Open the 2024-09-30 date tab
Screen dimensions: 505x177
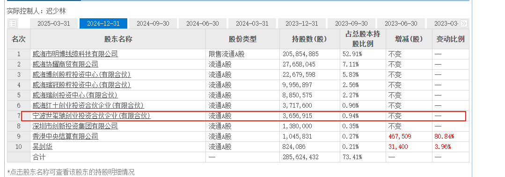(153, 23)
